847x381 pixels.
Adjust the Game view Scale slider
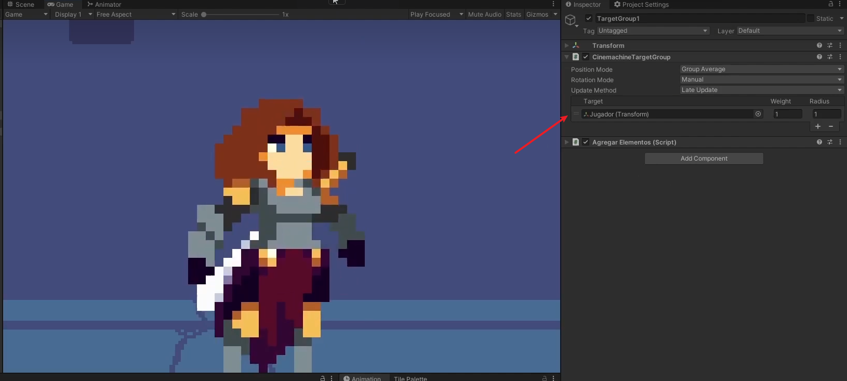tap(241, 15)
